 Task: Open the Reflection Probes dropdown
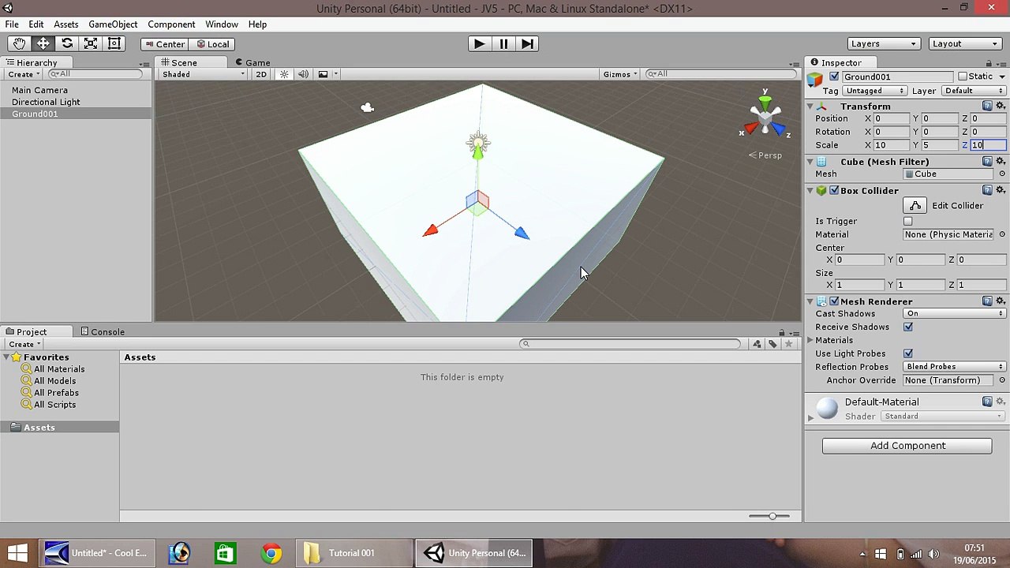[955, 367]
